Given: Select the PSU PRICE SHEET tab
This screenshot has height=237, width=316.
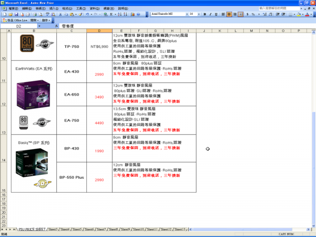Looking at the screenshot, I should point(32,229).
